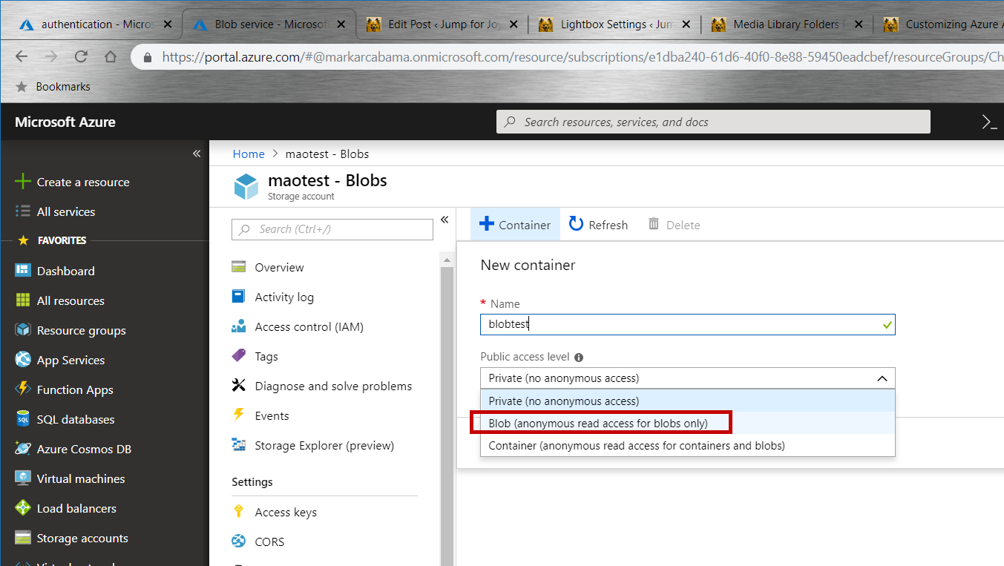Image resolution: width=1004 pixels, height=566 pixels.
Task: Click the Activity log icon
Action: [x=238, y=297]
